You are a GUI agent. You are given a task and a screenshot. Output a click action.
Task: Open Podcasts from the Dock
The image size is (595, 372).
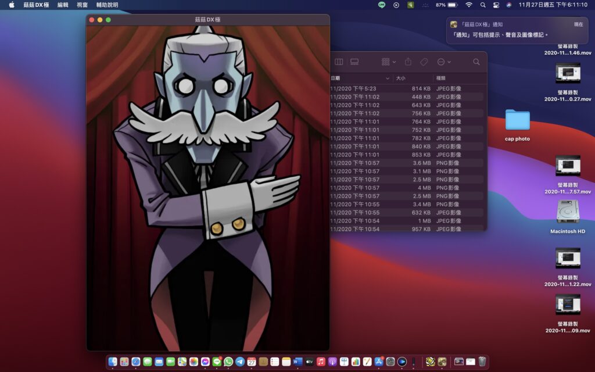coord(332,362)
